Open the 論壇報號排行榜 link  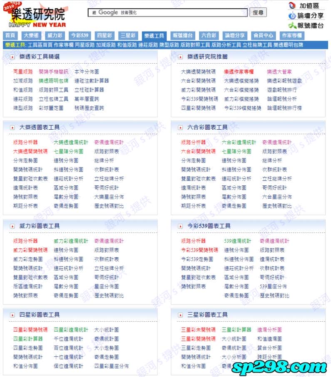[x=284, y=108]
